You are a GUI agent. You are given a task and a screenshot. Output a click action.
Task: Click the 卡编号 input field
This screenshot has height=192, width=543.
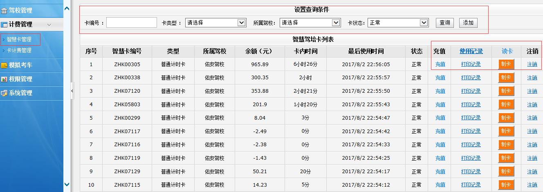131,23
